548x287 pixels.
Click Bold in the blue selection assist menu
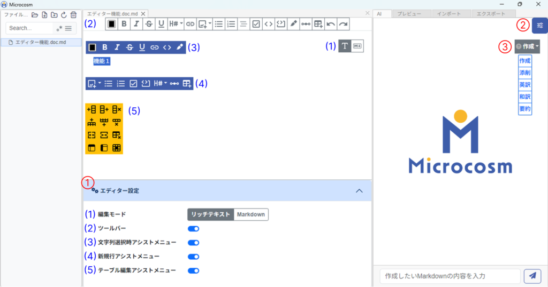[104, 47]
